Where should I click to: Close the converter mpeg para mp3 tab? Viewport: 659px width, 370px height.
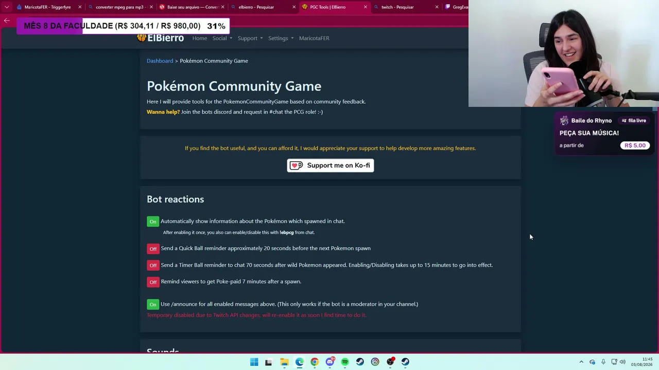point(151,7)
